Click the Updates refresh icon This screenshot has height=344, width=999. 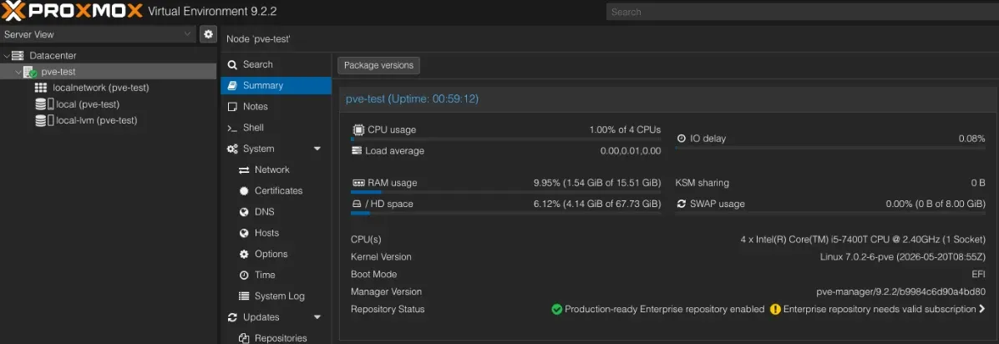tap(232, 317)
